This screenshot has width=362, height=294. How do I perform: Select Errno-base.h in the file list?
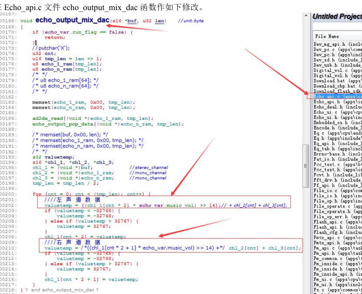pos(338,154)
